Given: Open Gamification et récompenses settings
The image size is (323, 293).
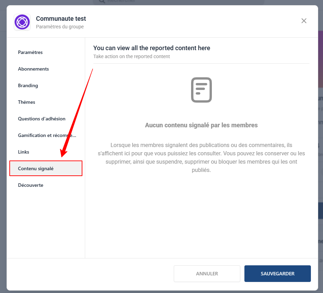Looking at the screenshot, I should [47, 136].
